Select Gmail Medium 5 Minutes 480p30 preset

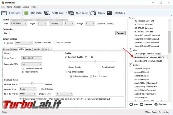point(149,57)
